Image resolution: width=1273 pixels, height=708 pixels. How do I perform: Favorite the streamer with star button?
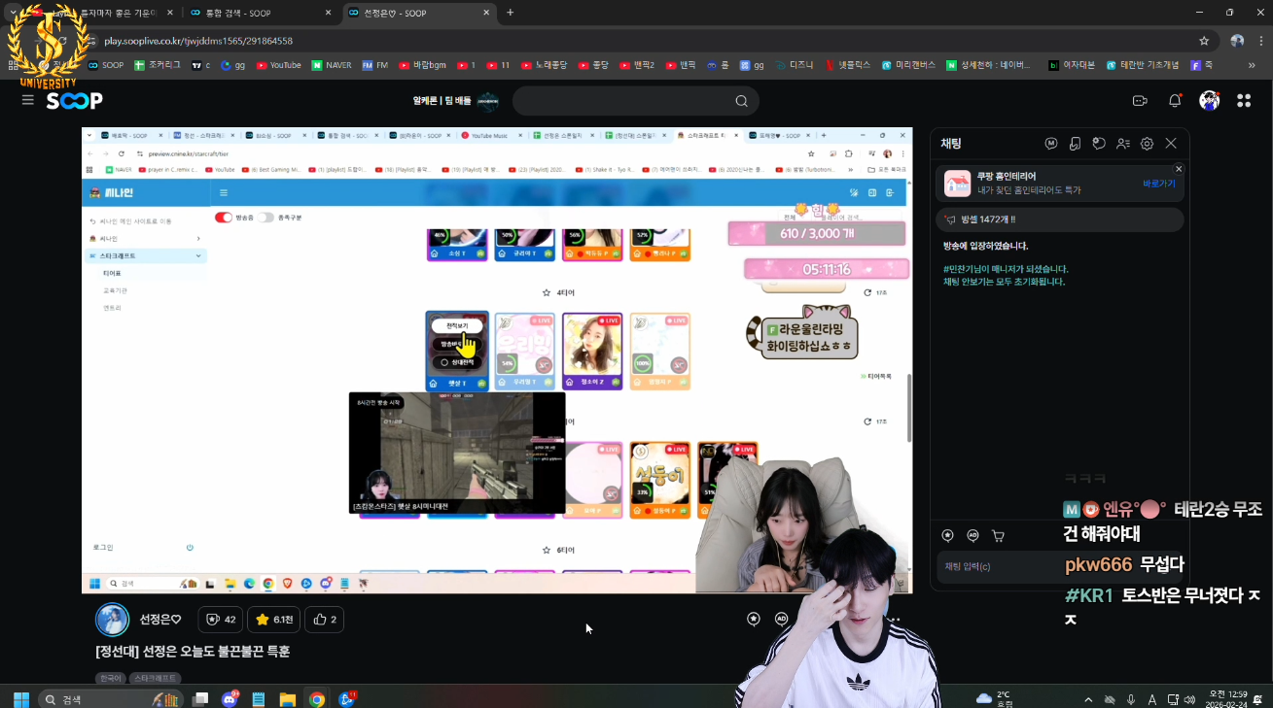point(272,620)
